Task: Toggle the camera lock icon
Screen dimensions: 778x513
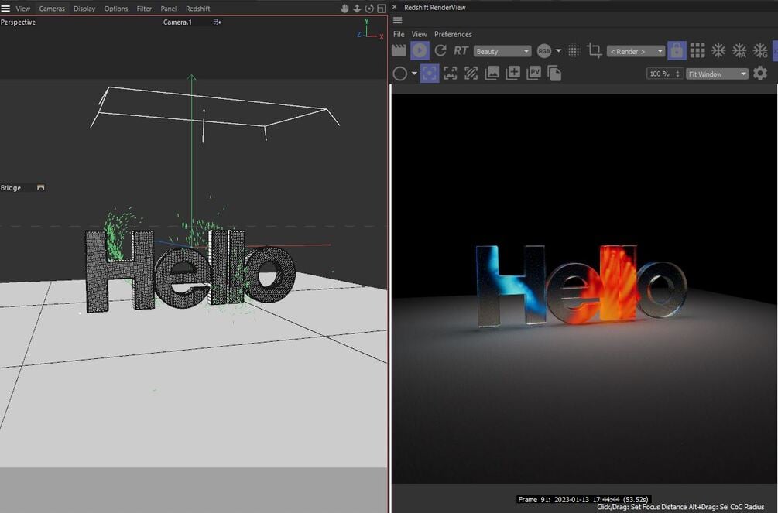Action: pyautogui.click(x=677, y=50)
